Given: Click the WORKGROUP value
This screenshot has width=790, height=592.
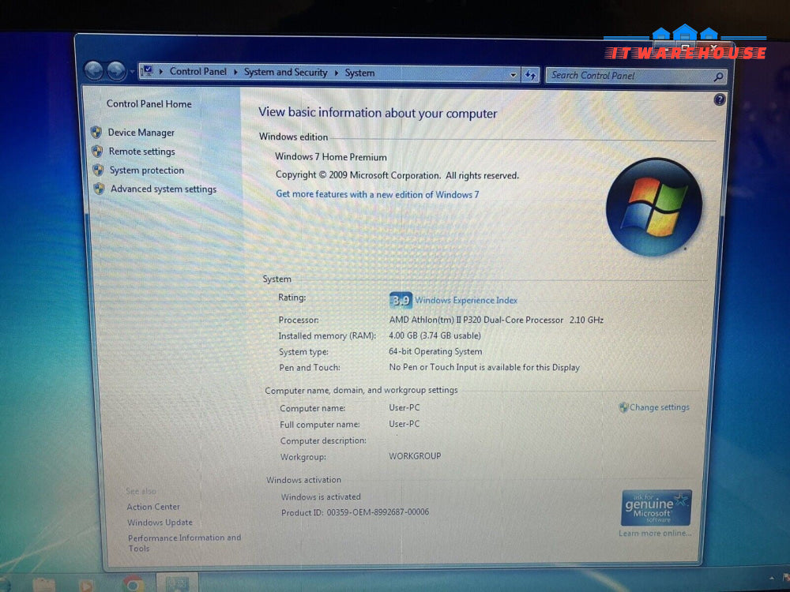Looking at the screenshot, I should pos(415,456).
